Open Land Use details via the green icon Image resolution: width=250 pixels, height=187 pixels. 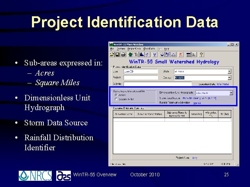pyautogui.click(x=131, y=55)
